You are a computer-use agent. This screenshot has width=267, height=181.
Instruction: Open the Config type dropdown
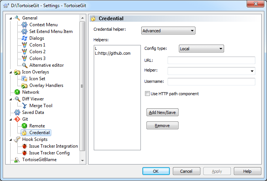pyautogui.click(x=201, y=49)
